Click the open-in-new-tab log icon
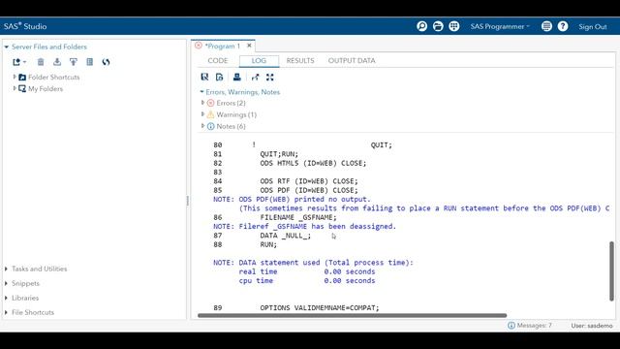The height and width of the screenshot is (349, 620). pos(255,78)
